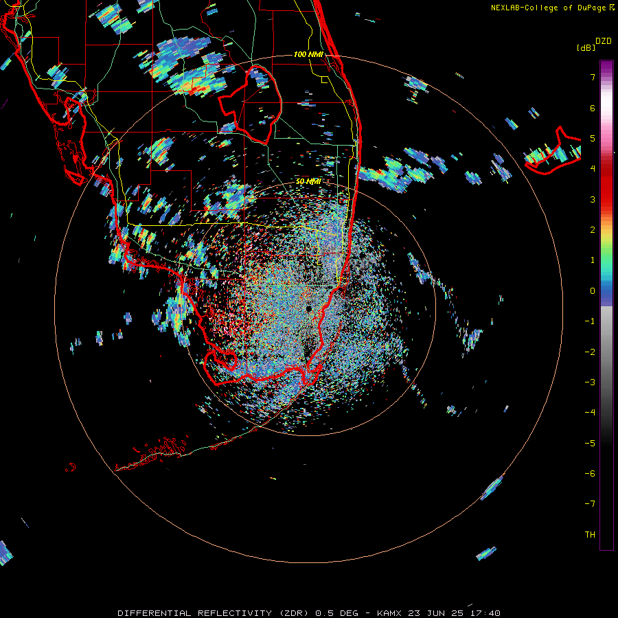
Task: Click the Differential Reflectivity title caption
Action: [x=309, y=613]
